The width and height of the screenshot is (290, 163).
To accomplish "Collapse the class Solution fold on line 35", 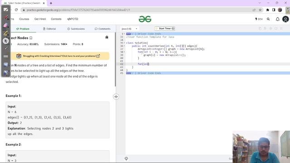I will point(124,43).
